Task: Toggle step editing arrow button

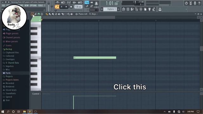Action: coord(92,3)
